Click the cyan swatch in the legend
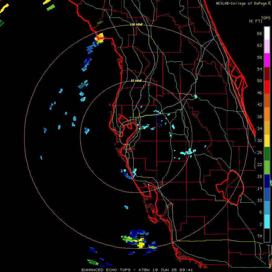Image resolution: width=272 pixels, height=272 pixels. pos(267,222)
